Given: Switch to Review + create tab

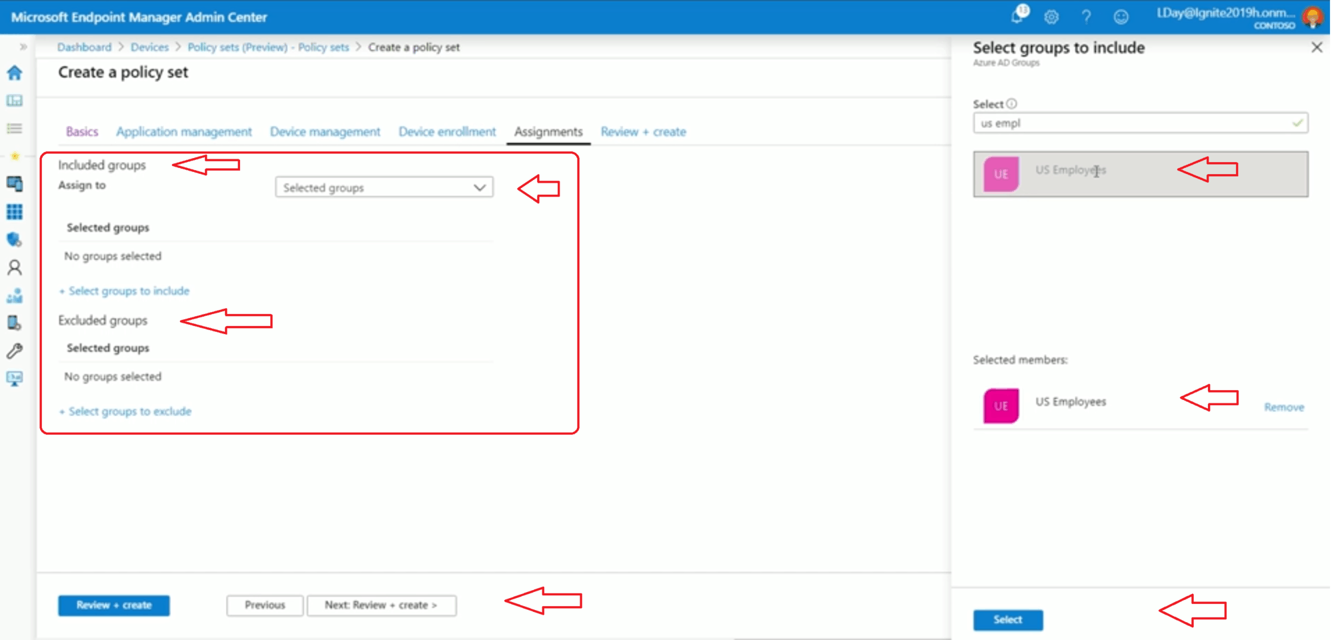Looking at the screenshot, I should pos(643,131).
